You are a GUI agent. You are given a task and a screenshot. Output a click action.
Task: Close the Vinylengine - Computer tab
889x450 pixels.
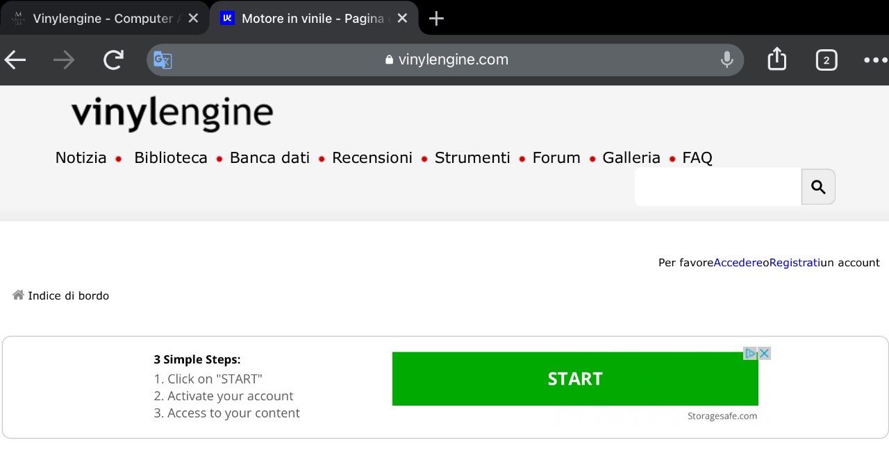click(193, 18)
